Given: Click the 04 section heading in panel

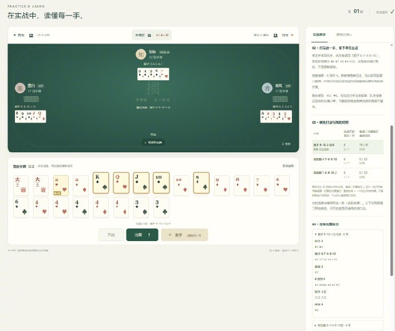Looking at the screenshot, I should click(x=325, y=224).
